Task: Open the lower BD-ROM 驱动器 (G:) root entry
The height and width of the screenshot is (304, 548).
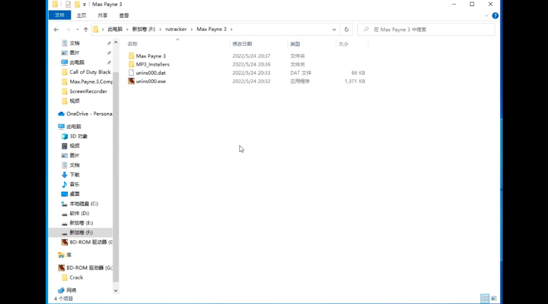Action: (89, 268)
